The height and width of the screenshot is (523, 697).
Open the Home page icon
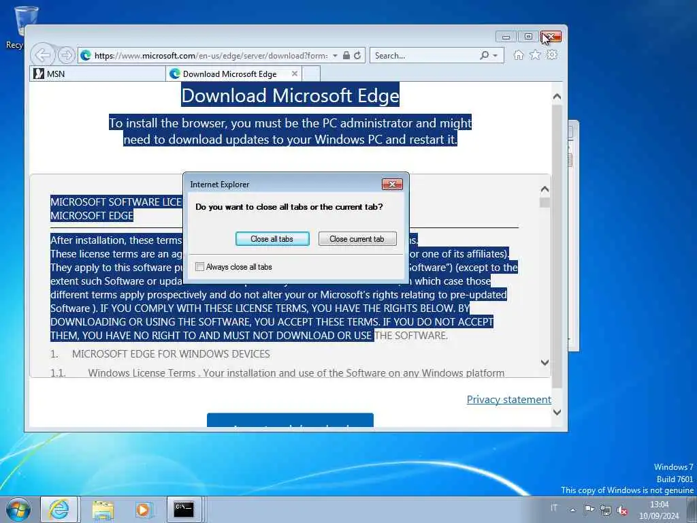click(x=518, y=55)
